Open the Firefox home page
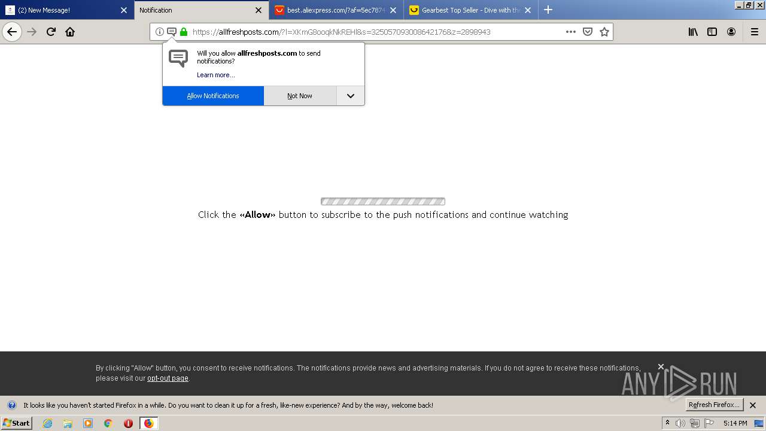 [x=70, y=32]
